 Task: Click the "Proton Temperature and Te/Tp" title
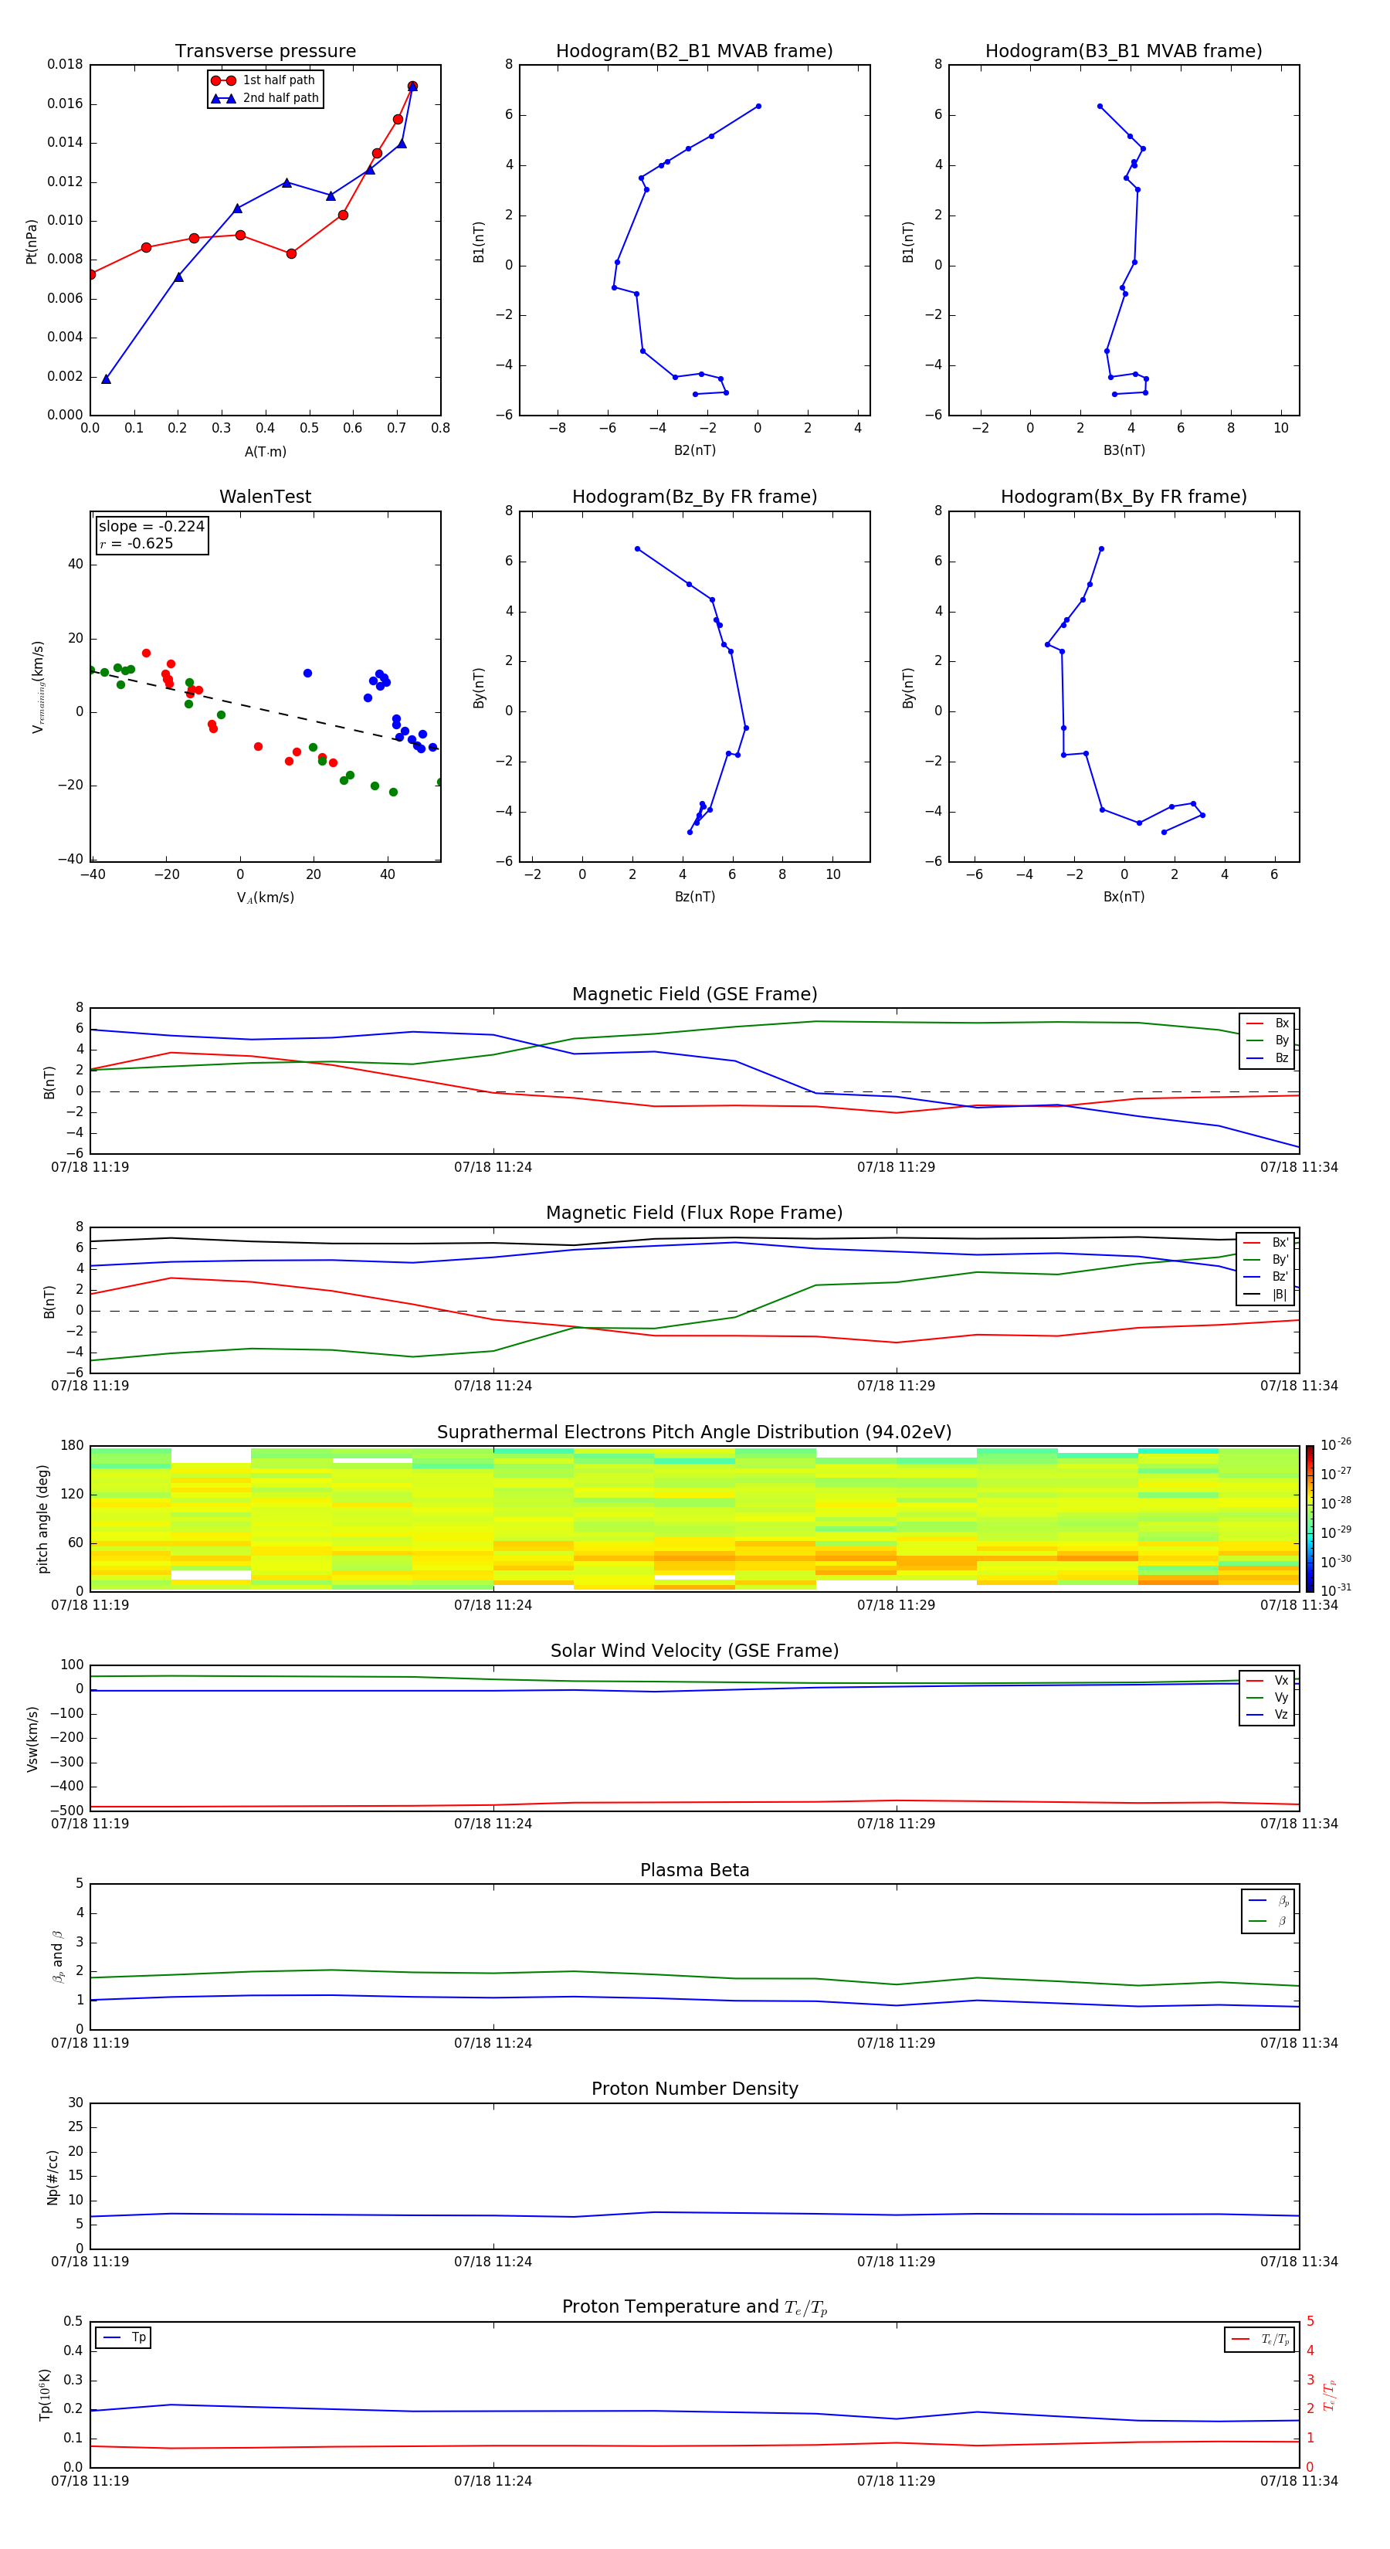pyautogui.click(x=694, y=2307)
